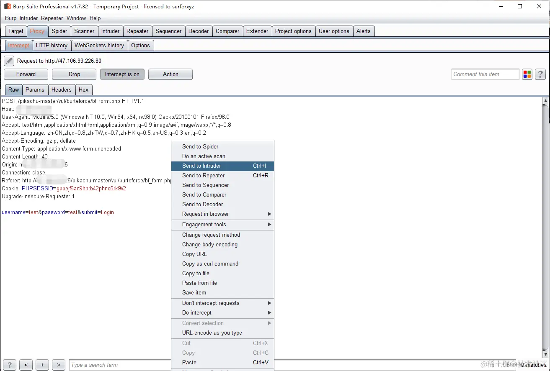Switch to the Headers view tab
Viewport: 550px width, 371px height.
pos(62,90)
